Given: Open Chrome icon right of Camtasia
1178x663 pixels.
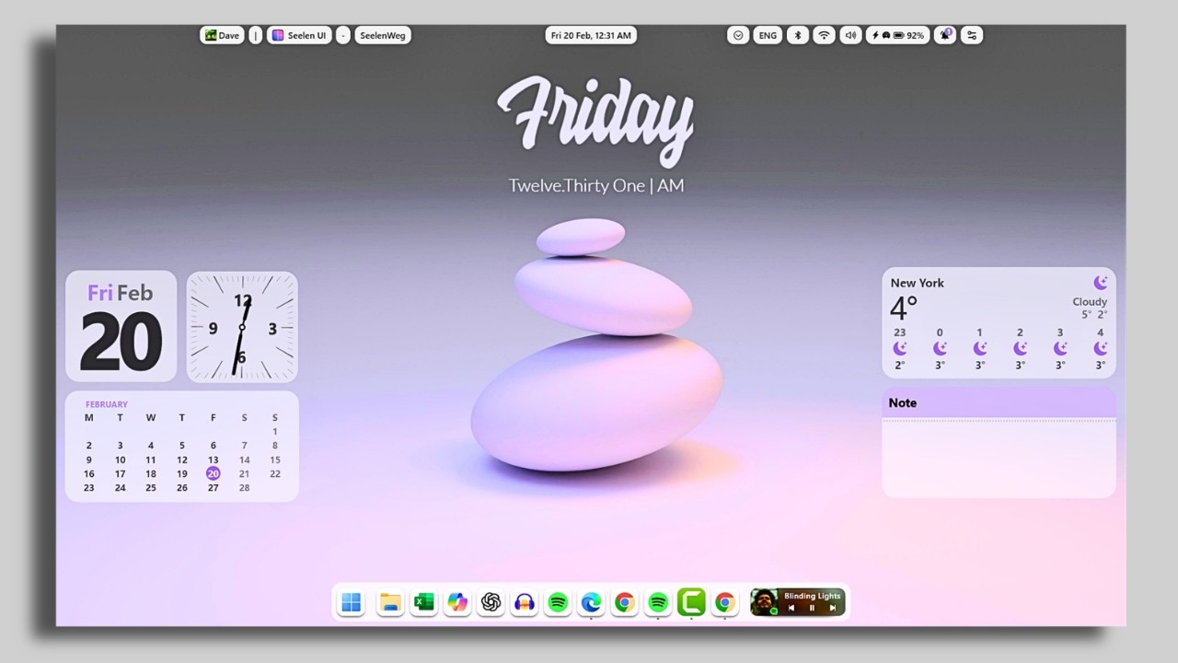Looking at the screenshot, I should coord(725,602).
